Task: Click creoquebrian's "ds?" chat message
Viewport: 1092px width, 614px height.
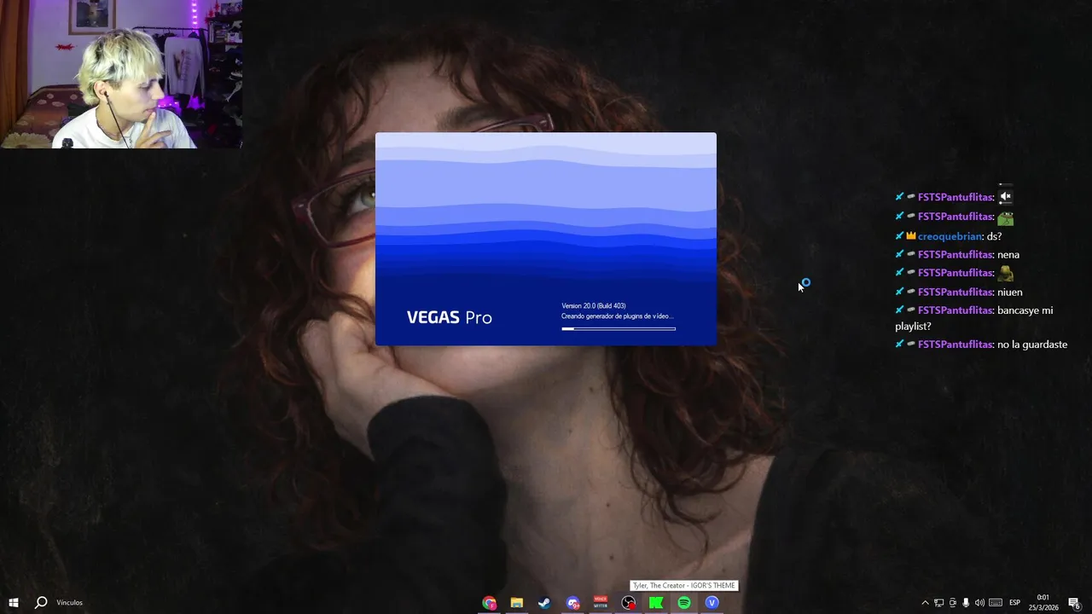Action: click(x=949, y=236)
